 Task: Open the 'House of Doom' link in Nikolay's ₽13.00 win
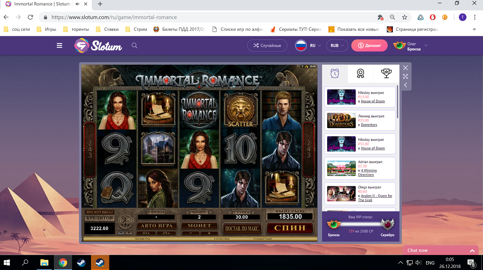click(373, 101)
